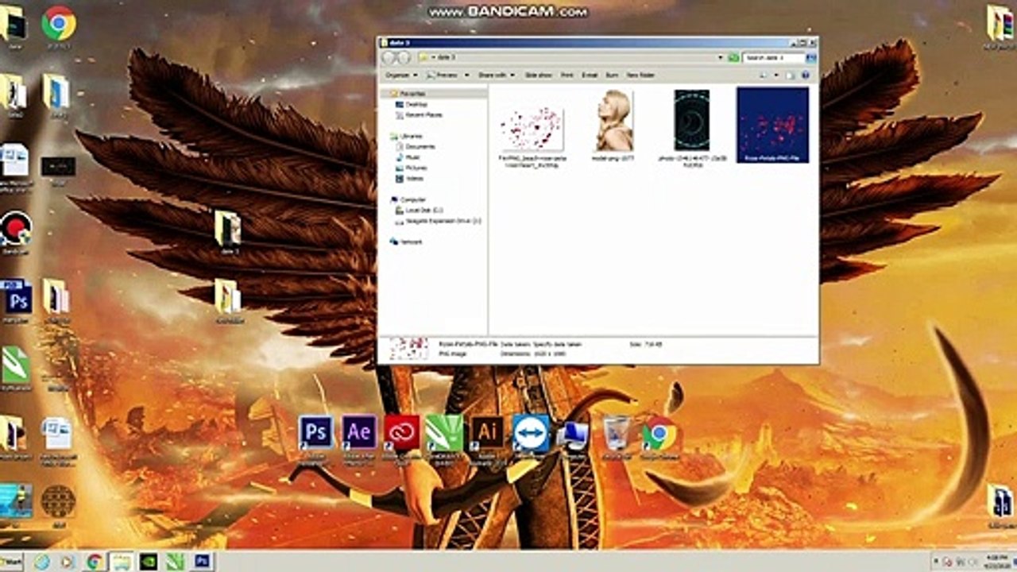The width and height of the screenshot is (1017, 572).
Task: Open Pictures library in navigation pane
Action: 416,168
